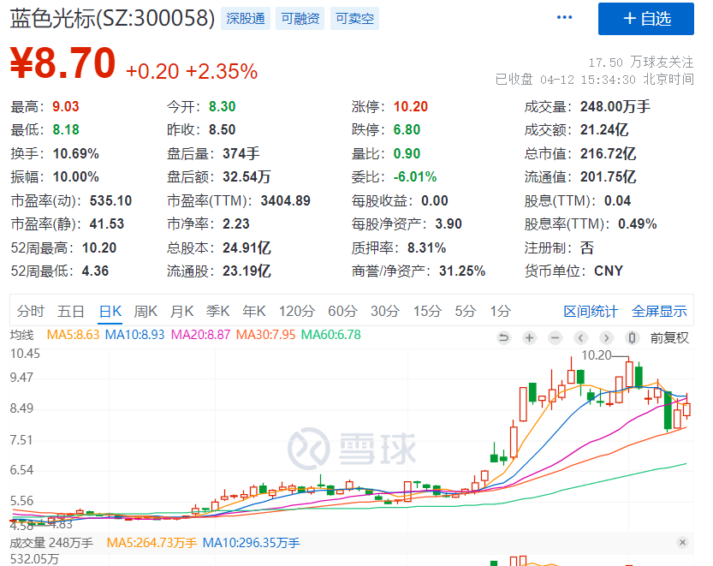
Task: Click the 深股通 tag
Action: coord(246,19)
